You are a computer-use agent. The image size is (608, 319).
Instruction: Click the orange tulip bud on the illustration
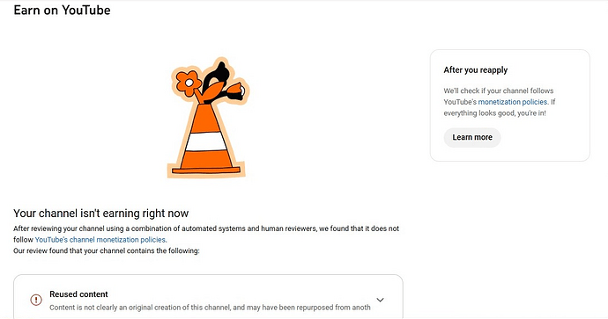click(235, 91)
